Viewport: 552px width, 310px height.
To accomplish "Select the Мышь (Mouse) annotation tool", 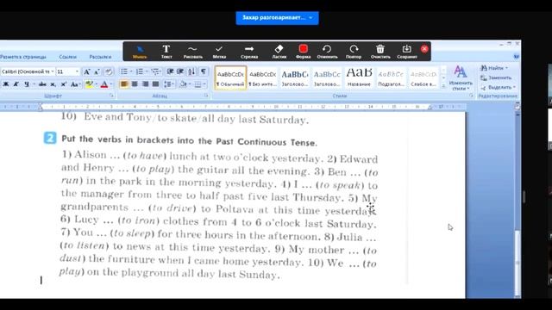I will pyautogui.click(x=140, y=52).
